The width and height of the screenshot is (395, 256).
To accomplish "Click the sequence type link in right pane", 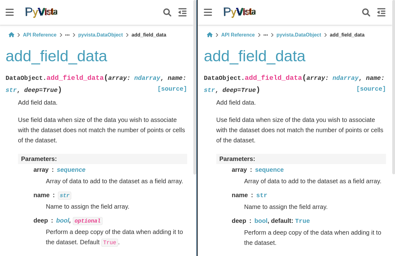I will (269, 170).
